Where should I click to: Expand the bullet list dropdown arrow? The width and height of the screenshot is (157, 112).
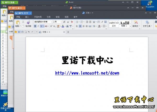click(x=79, y=22)
